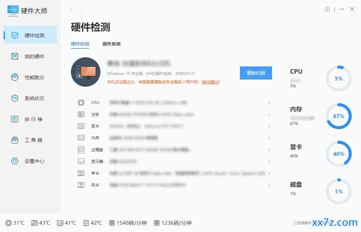This screenshot has width=361, height=232.
Task: Open the 系统状态 sidebar icon
Action: pos(15,98)
